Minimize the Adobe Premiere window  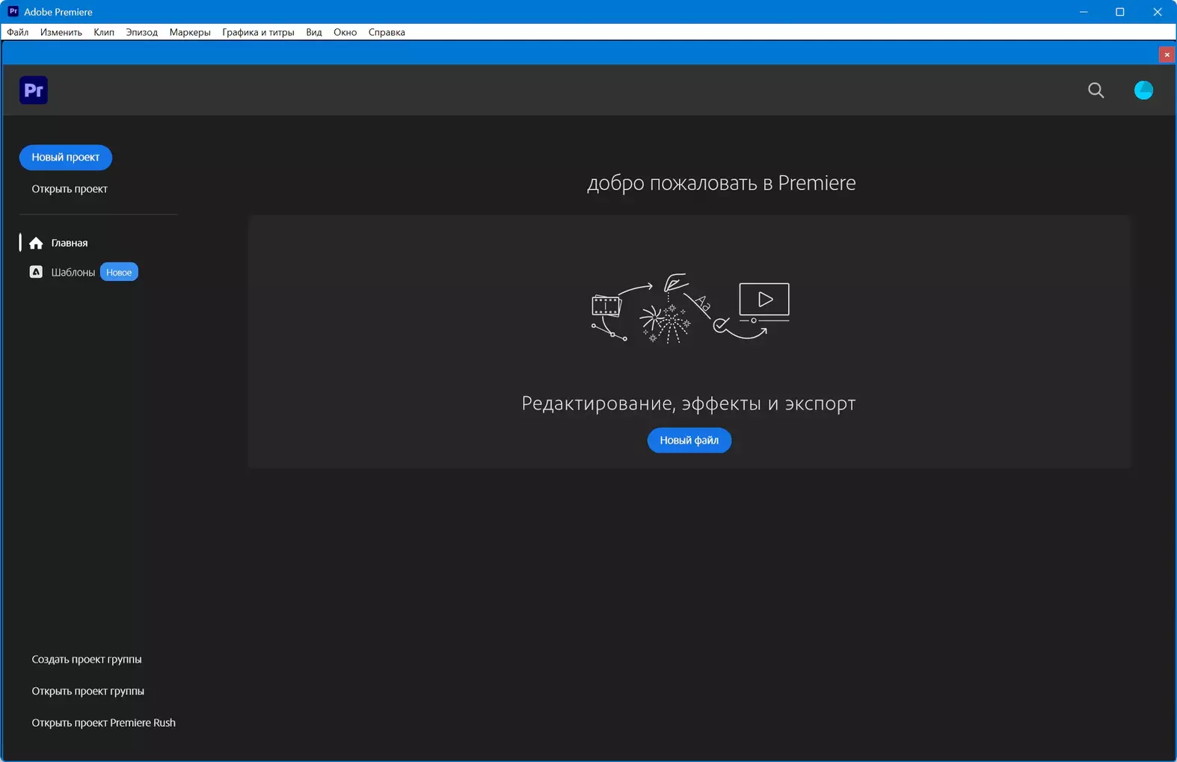click(x=1084, y=12)
